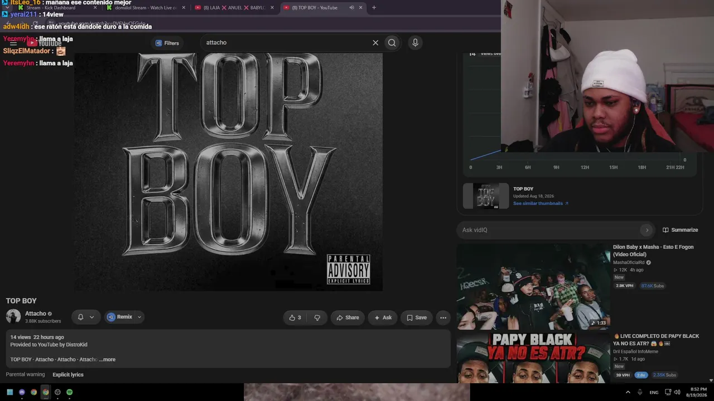Open a new browser tab
This screenshot has width=714, height=401.
374,8
